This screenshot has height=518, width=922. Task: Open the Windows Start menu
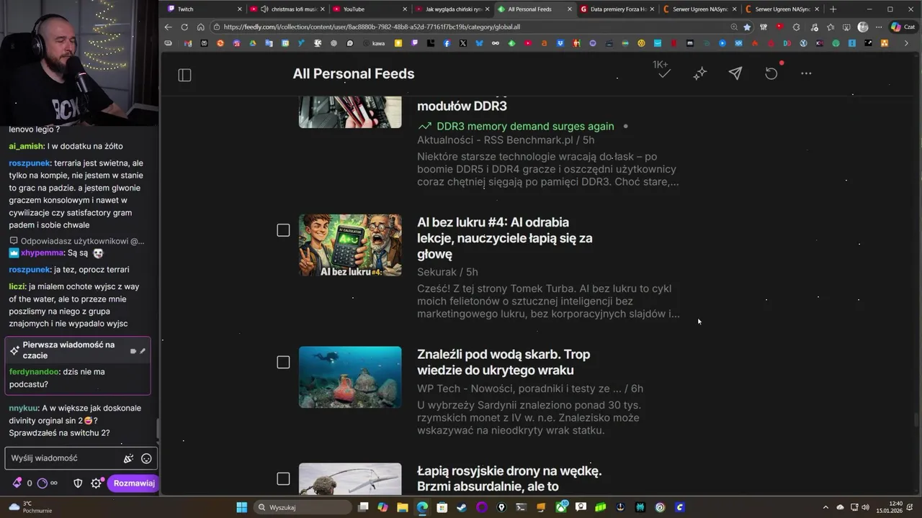click(241, 507)
